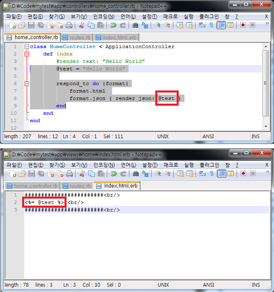Switch to routes.rb tab in home_controller.rb window
274x292 pixels.
[77, 37]
